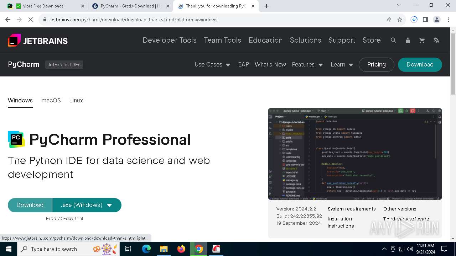Image resolution: width=456 pixels, height=256 pixels.
Task: Open Support menu
Action: [342, 40]
